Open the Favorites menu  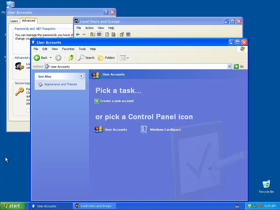pyautogui.click(x=68, y=49)
